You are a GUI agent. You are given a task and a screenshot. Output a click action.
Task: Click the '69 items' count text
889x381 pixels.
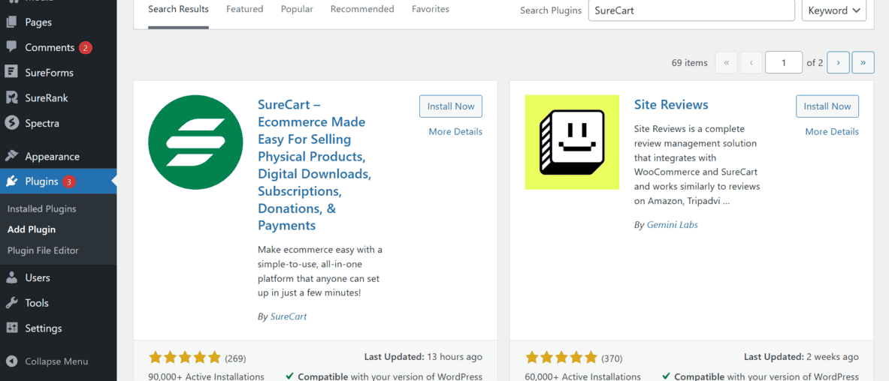[689, 63]
